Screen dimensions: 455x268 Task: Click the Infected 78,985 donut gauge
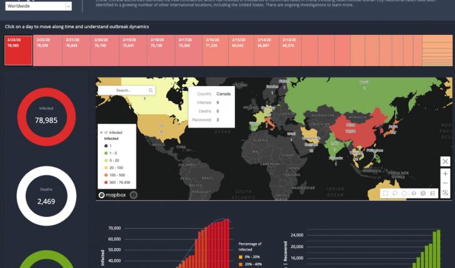46,117
